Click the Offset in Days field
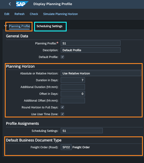The height and width of the screenshot is (163, 144). click(73, 94)
